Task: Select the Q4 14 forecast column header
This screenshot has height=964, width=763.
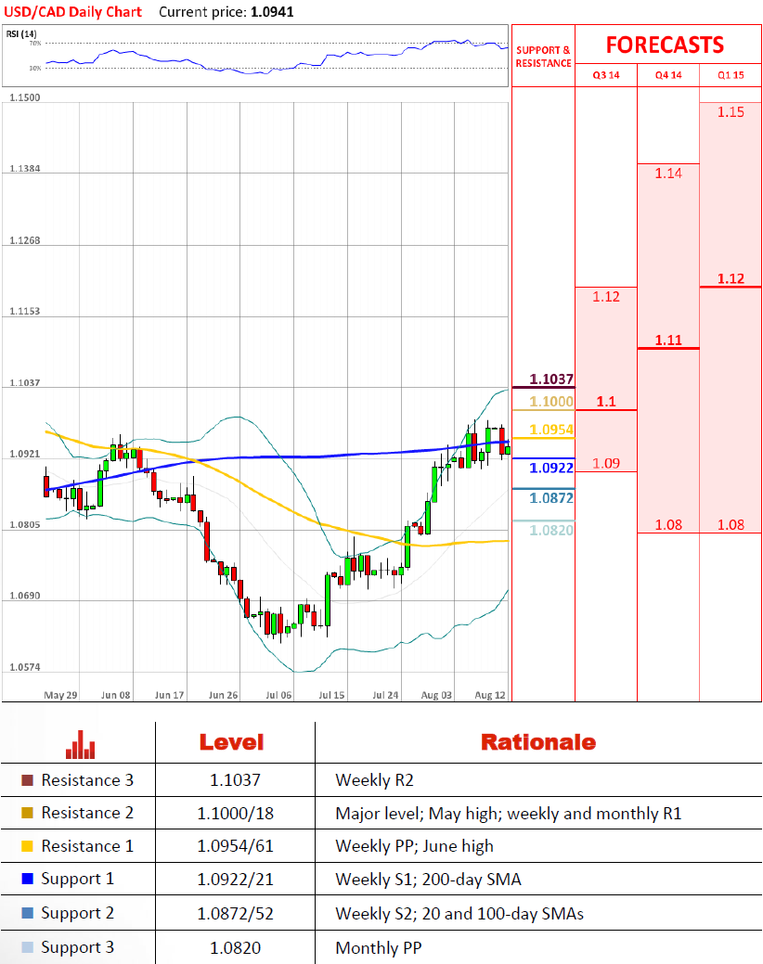Action: pos(668,75)
